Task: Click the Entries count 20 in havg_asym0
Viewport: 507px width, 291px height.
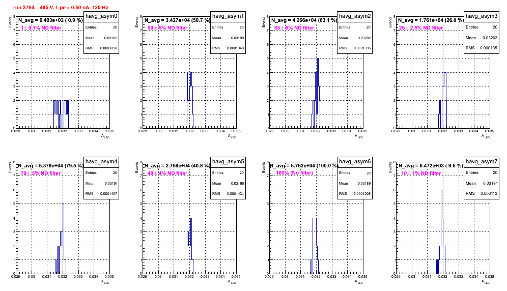Action: [115, 27]
